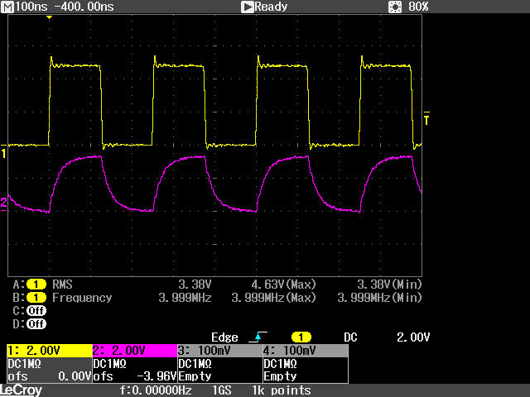Screen dimensions: 530x397
Task: Click the 2.00V trigger level value
Action: (x=413, y=337)
